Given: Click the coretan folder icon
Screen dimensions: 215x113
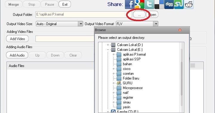Looking at the screenshot, I should (119, 74).
